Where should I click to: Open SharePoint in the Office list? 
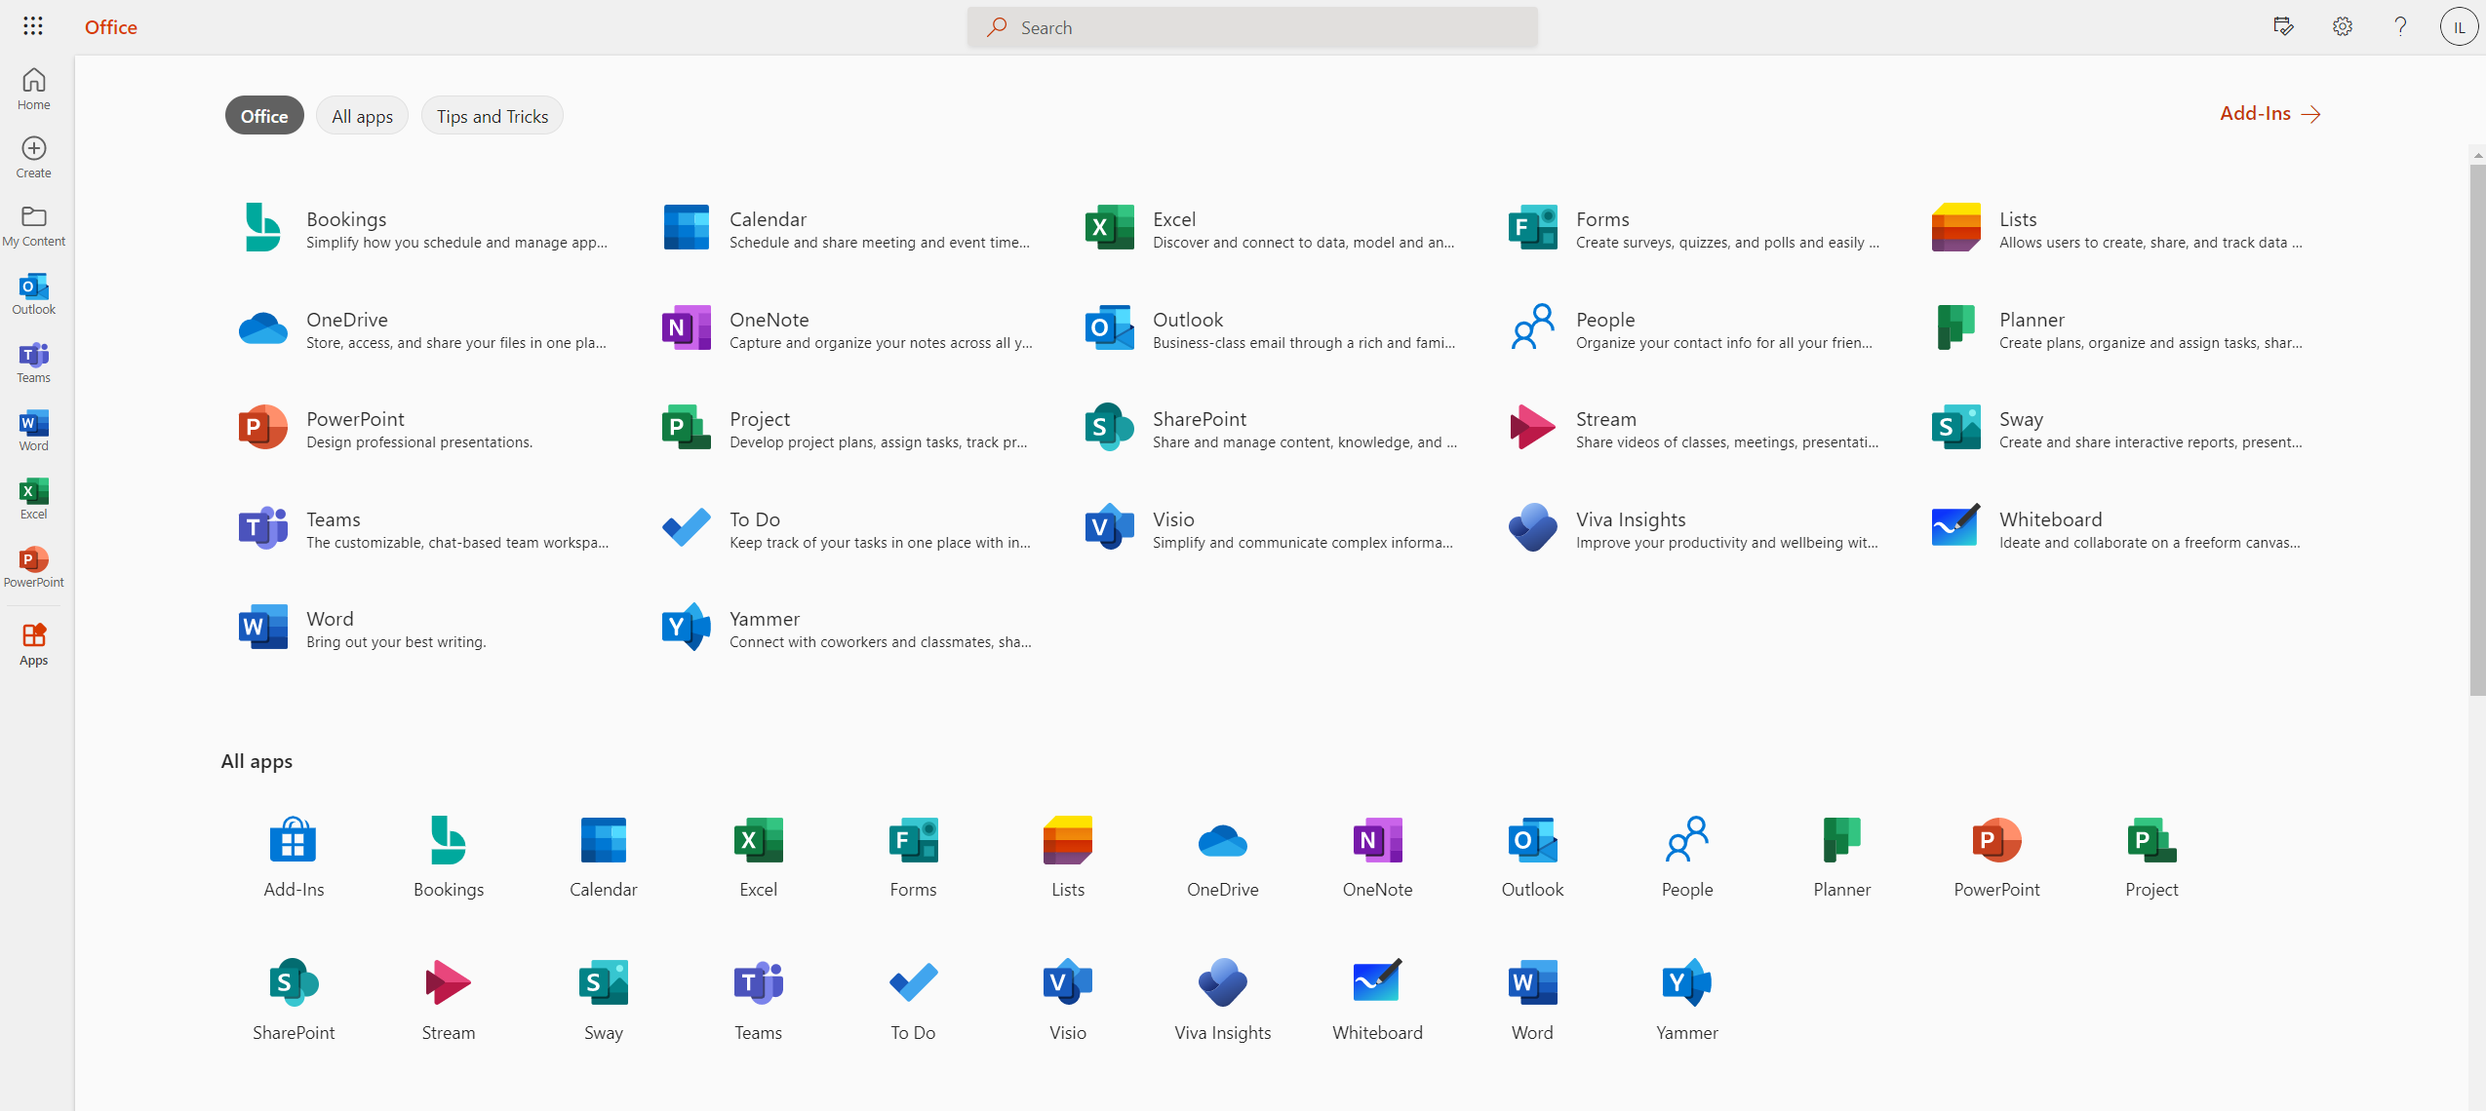(x=1271, y=429)
